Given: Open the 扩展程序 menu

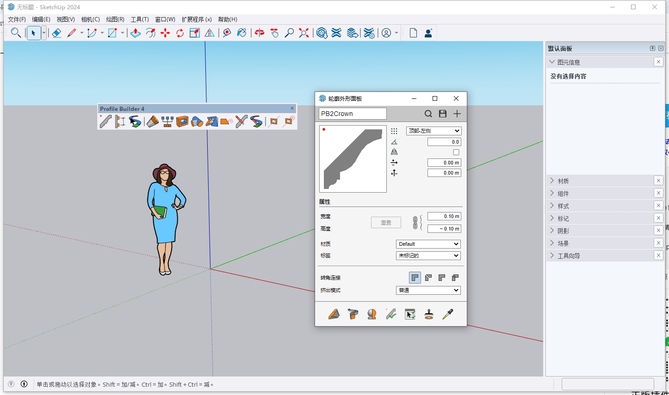Looking at the screenshot, I should pyautogui.click(x=197, y=19).
